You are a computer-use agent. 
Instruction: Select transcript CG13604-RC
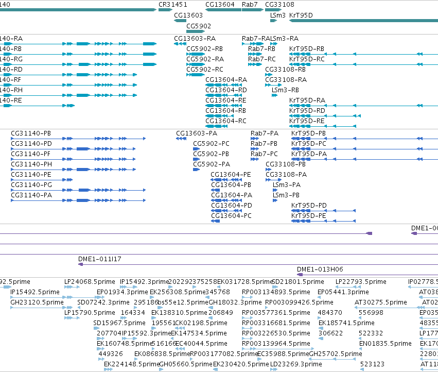pos(217,126)
